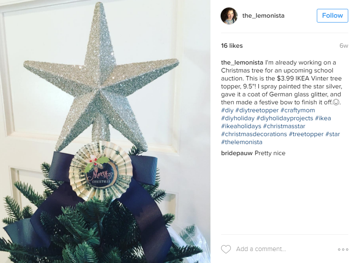Open the #christmasdecorations hashtag
358x263 pixels.
(254, 134)
